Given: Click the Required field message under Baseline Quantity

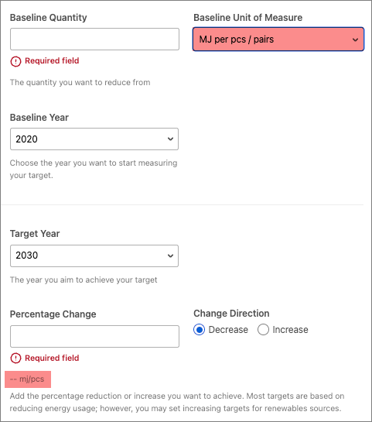Looking at the screenshot, I should 52,61.
